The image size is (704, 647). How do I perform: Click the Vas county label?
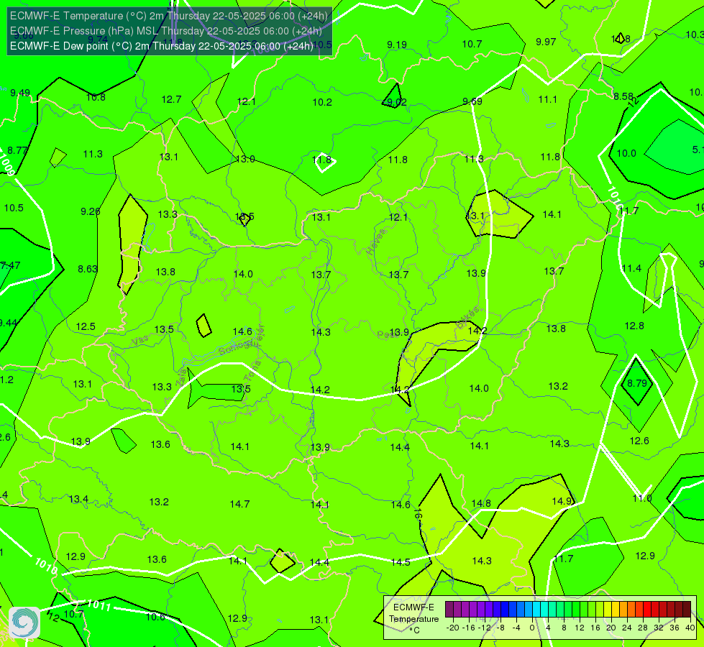[x=140, y=341]
